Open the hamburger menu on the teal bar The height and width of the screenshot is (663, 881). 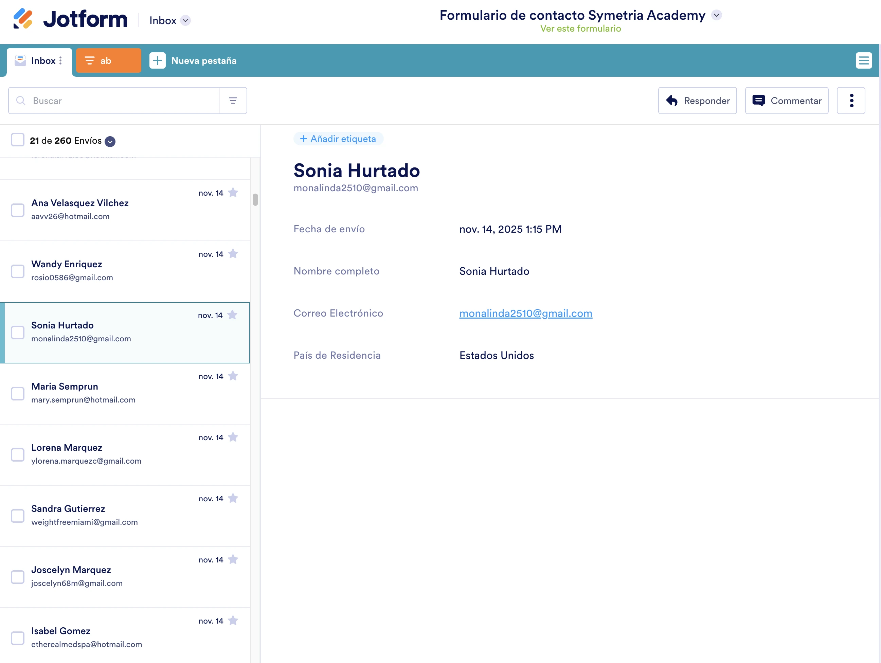click(x=863, y=60)
